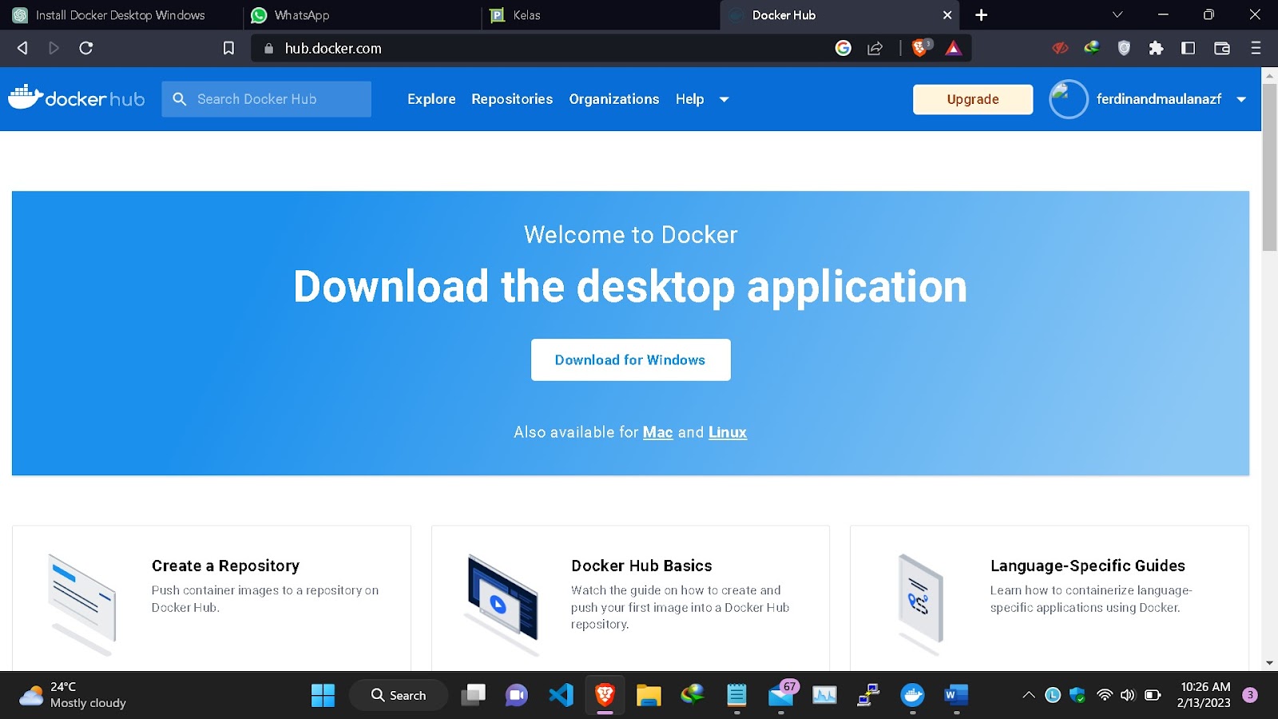1278x719 pixels.
Task: Click the scrollbar down arrow
Action: click(1269, 663)
